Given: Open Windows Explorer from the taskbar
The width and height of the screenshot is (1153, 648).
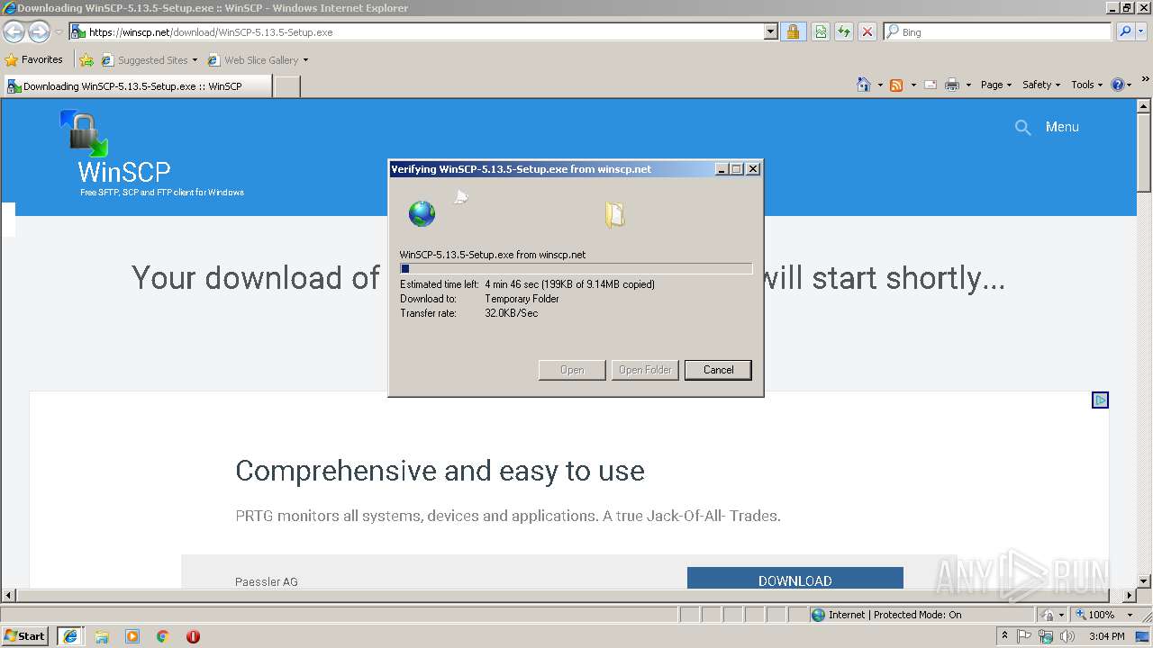Looking at the screenshot, I should pyautogui.click(x=102, y=636).
